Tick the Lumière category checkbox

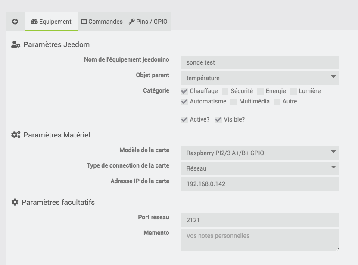click(x=294, y=91)
